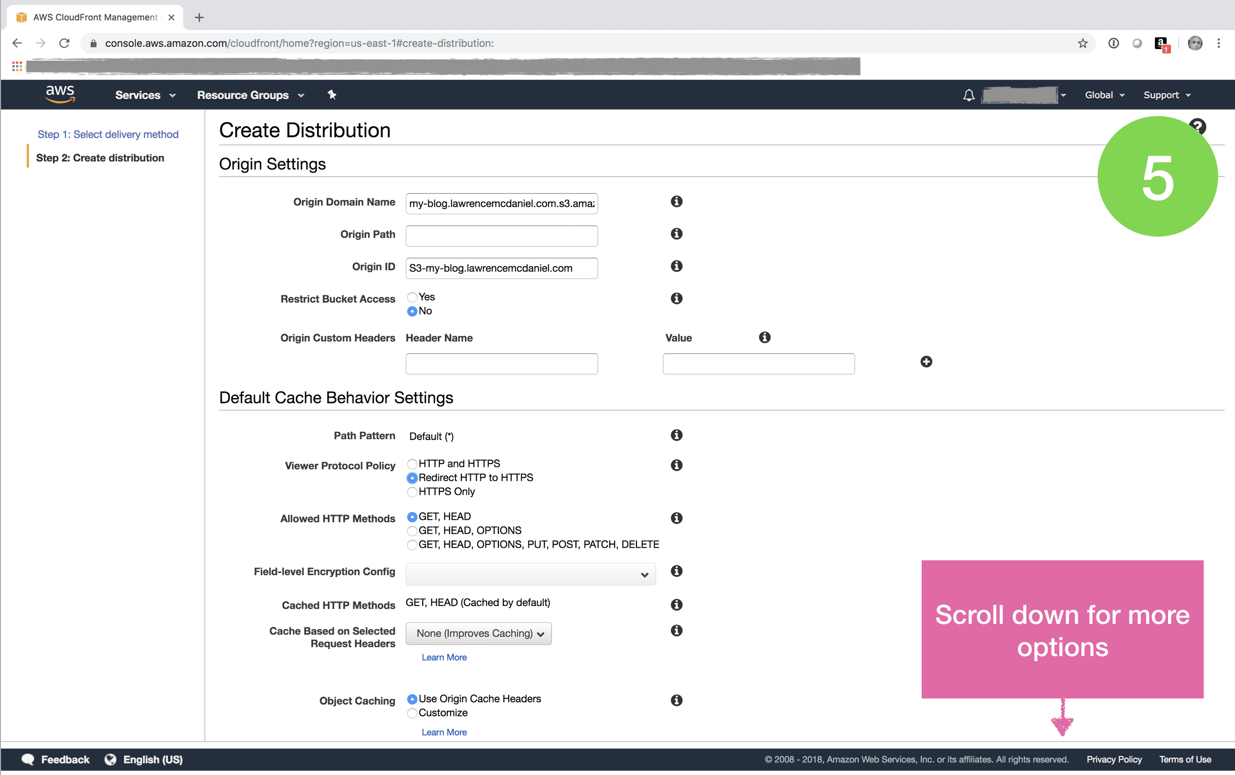
Task: Click the help question mark icon
Action: point(1197,126)
